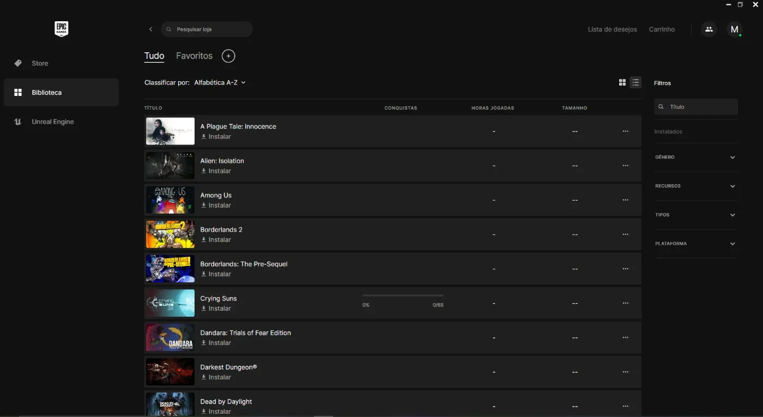Click the Darkest Dungeon thumbnail
This screenshot has height=417, width=763.
pyautogui.click(x=170, y=372)
